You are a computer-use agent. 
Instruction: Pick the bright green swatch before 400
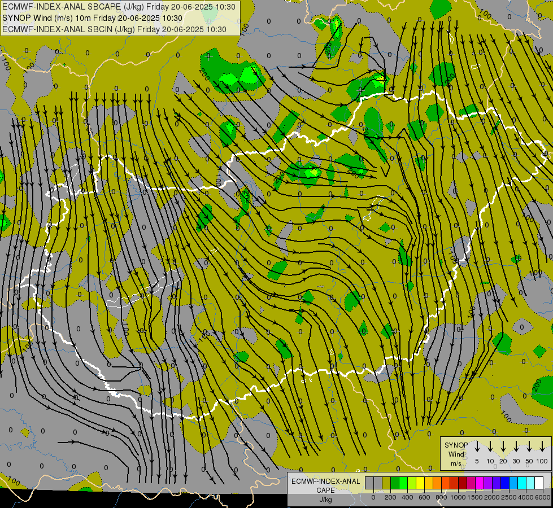[403, 483]
